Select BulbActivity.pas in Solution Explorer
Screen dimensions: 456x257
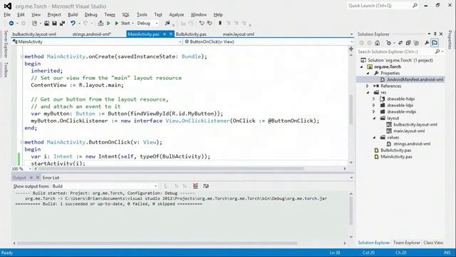[x=396, y=150]
